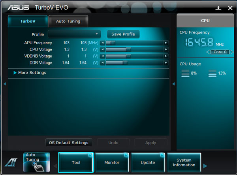
Task: Click the minimize-to-tray download arrow icon
Action: pos(218,8)
